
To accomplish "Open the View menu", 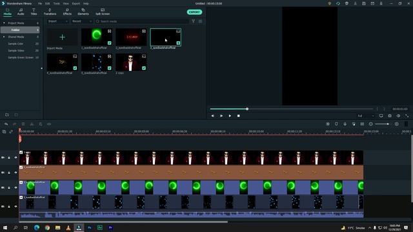I will [66, 4].
